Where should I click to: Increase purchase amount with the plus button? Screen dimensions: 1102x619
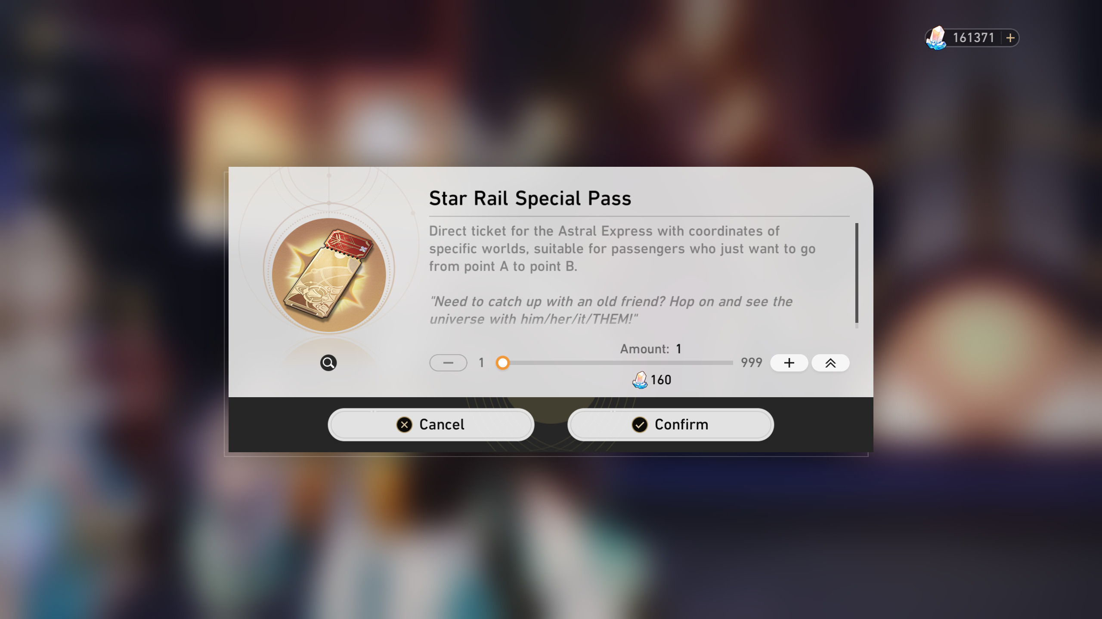789,363
